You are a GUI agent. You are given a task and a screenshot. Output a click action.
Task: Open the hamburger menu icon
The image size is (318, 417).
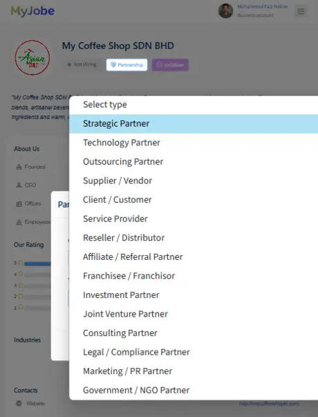[x=301, y=11]
